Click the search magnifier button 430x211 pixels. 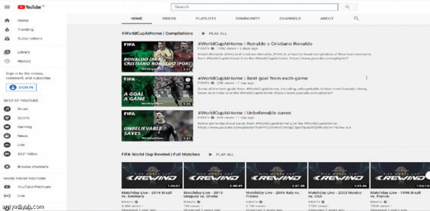(x=348, y=7)
